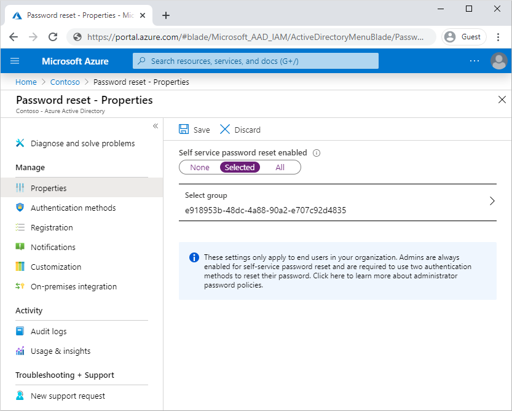
Task: Click the browser address bar URL
Action: 255,37
